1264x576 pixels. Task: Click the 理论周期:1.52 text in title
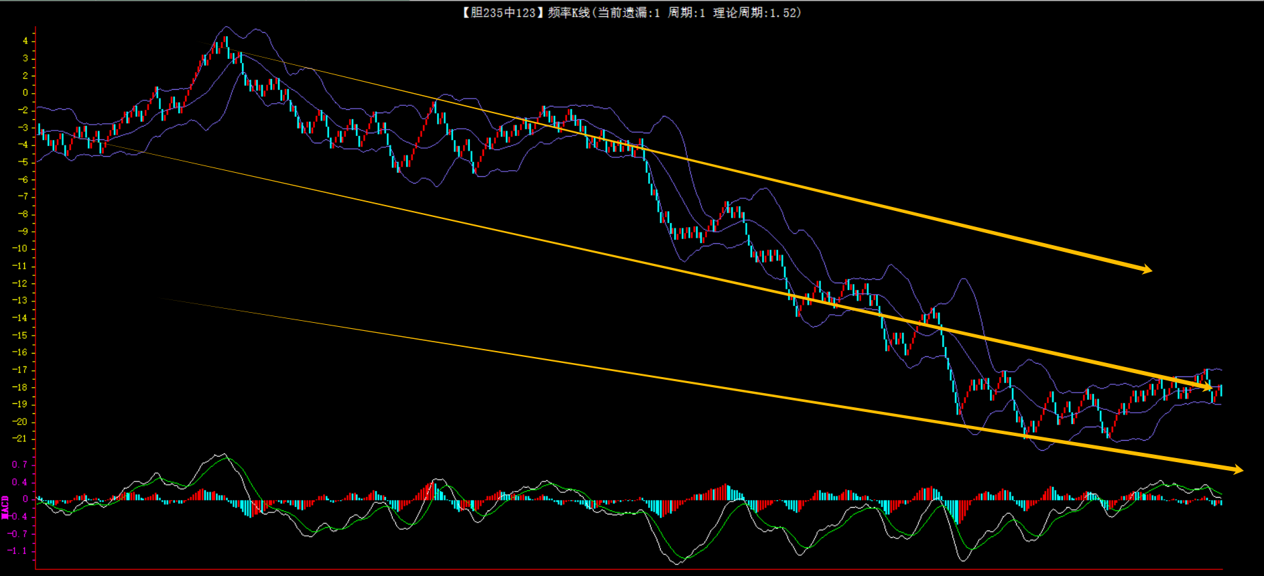click(756, 13)
